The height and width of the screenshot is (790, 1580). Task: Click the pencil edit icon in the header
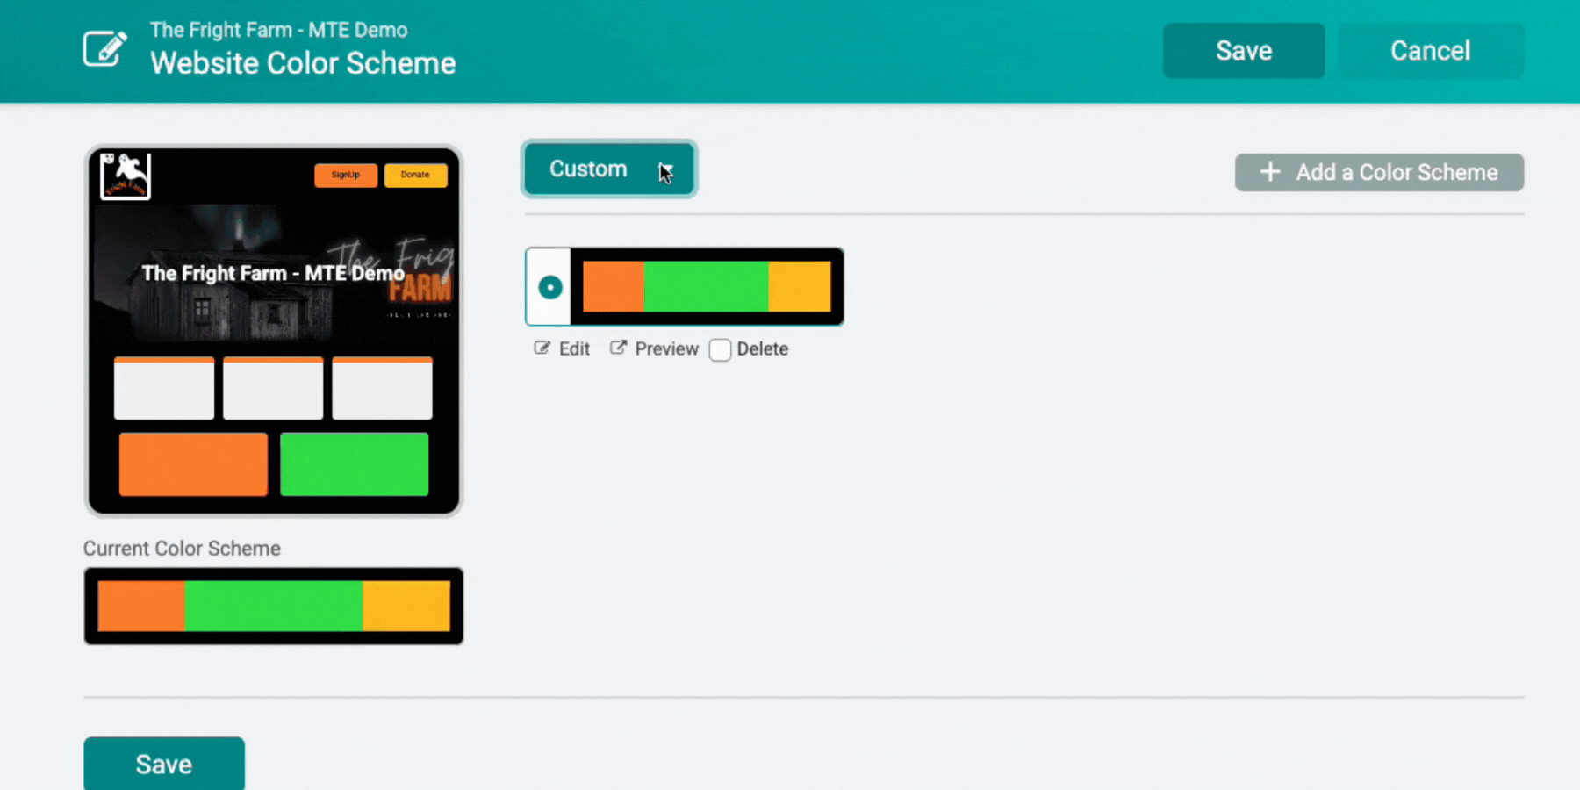point(105,49)
